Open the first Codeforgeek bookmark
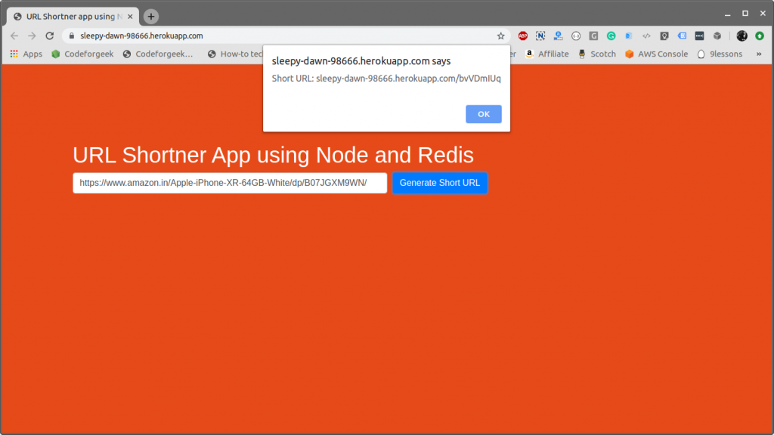This screenshot has width=774, height=435. pos(82,54)
